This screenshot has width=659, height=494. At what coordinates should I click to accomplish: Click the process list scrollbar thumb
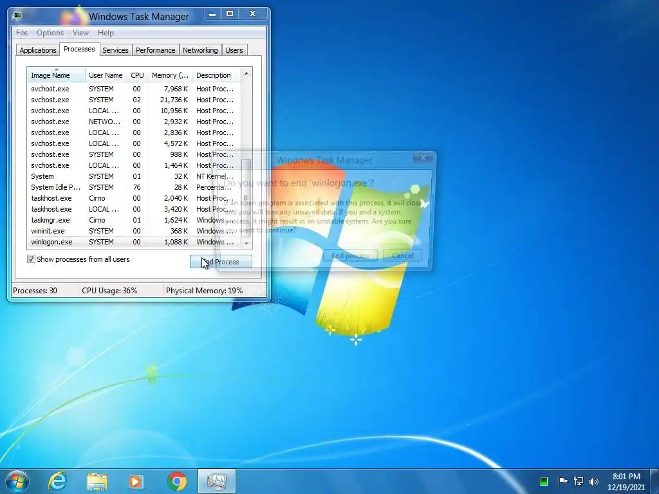click(246, 197)
